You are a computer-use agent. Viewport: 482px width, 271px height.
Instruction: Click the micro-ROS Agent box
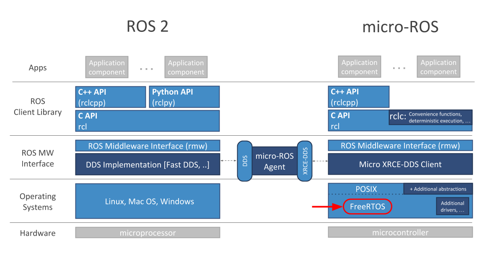275,161
